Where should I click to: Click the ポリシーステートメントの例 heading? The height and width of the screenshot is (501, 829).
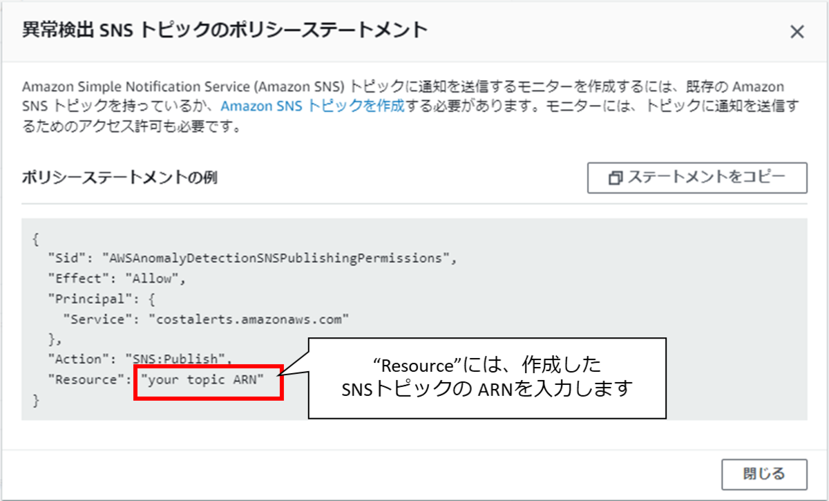pyautogui.click(x=120, y=178)
